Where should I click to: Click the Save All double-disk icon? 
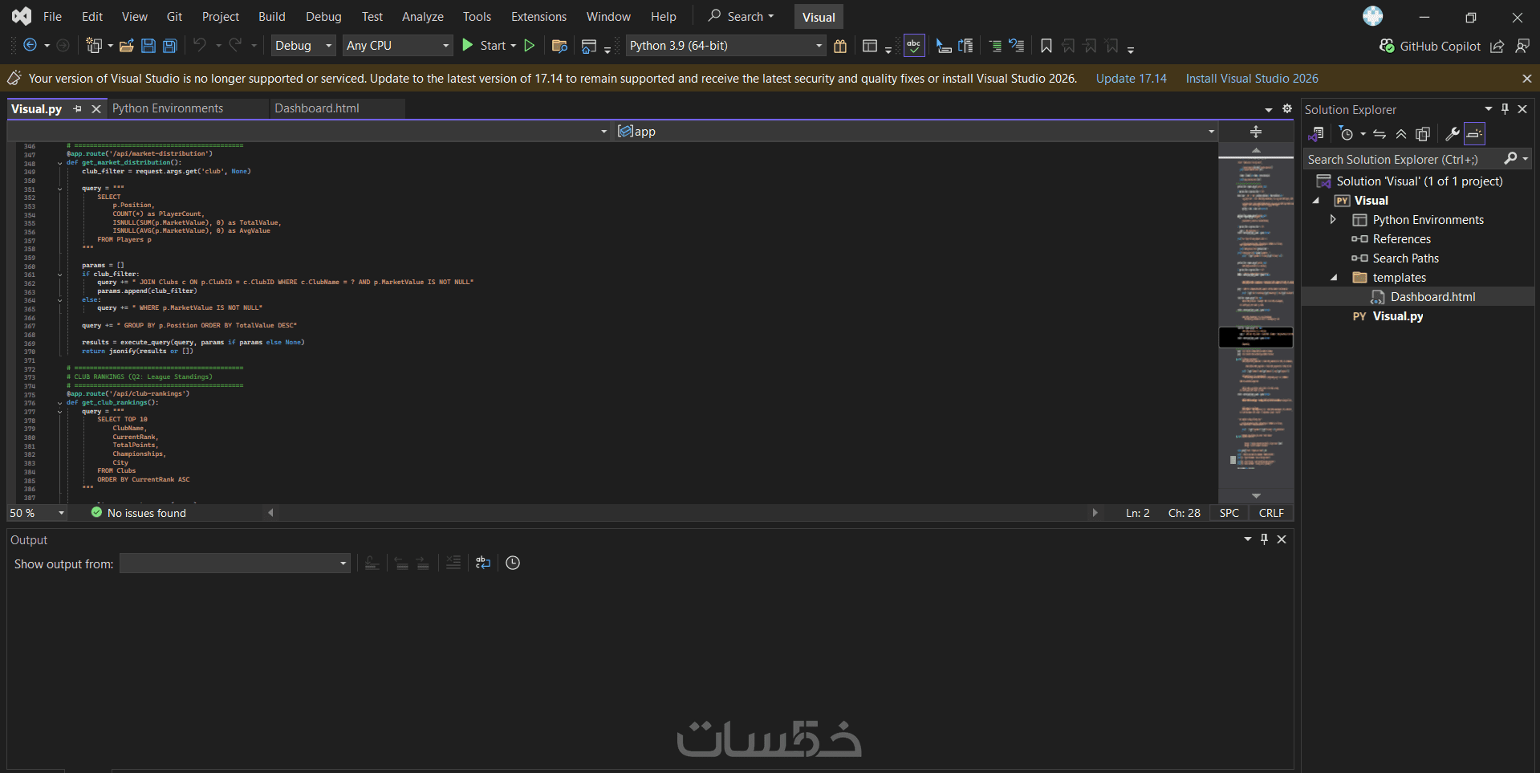coord(170,46)
